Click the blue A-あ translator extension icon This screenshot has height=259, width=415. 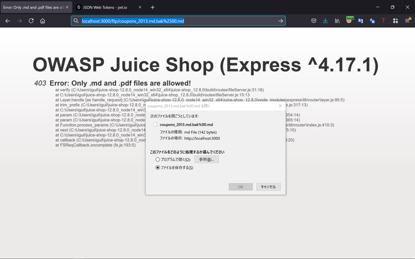372,21
